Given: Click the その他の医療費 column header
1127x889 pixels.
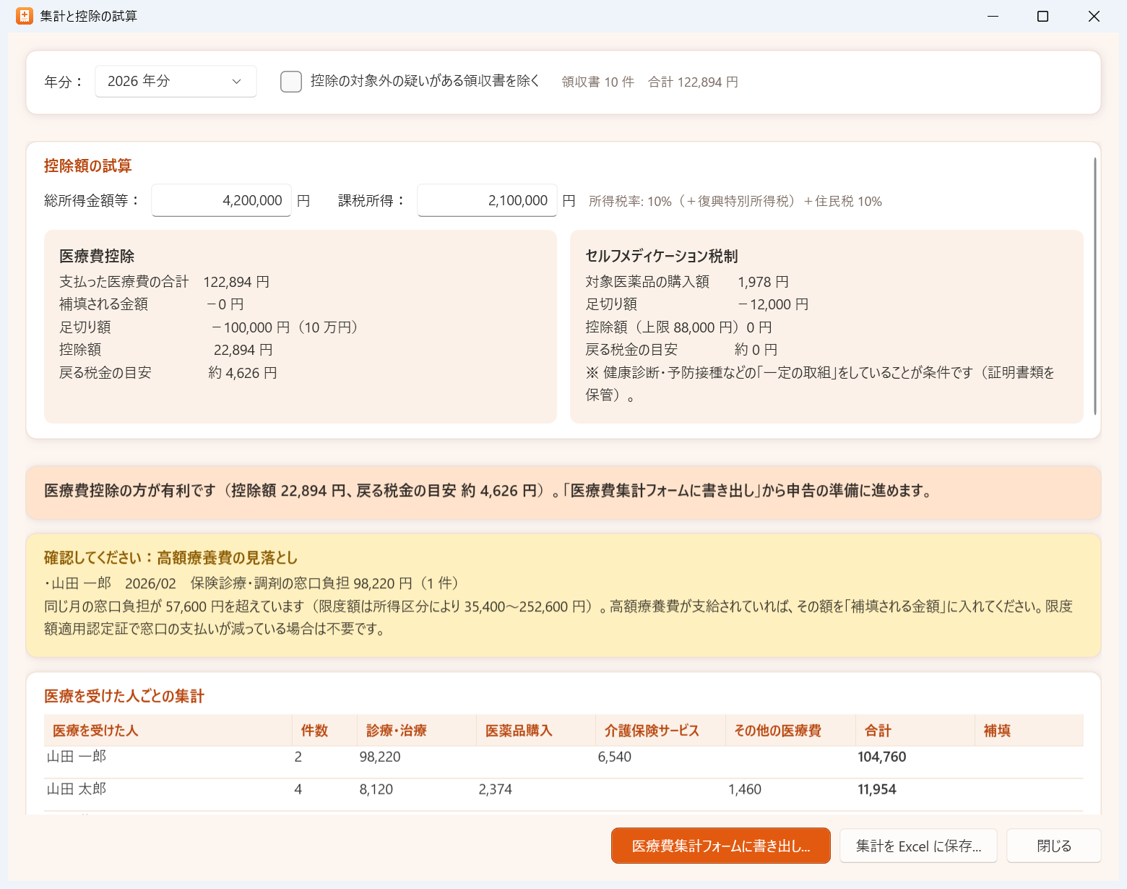Looking at the screenshot, I should pos(790,731).
